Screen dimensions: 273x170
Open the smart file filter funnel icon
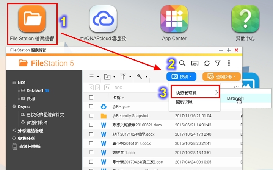[218, 63]
